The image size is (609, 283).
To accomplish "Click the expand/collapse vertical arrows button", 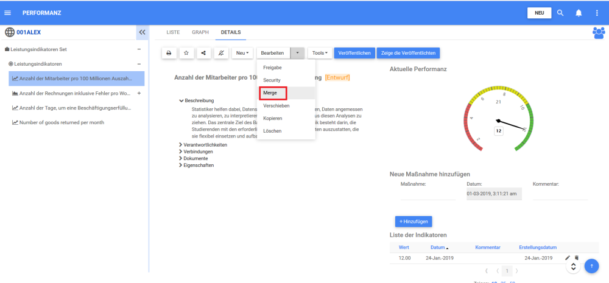I will pyautogui.click(x=573, y=267).
